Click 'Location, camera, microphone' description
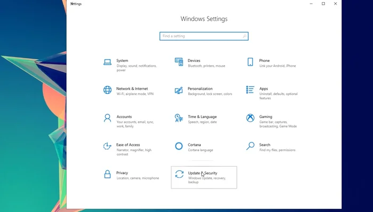The image size is (373, 212). (x=138, y=178)
